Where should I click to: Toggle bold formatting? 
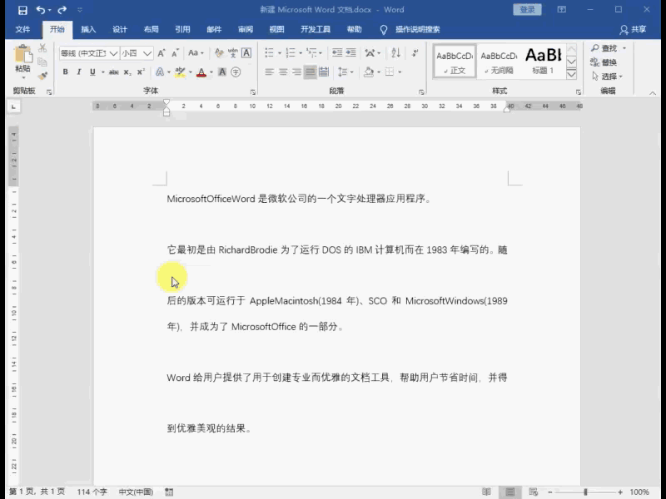coord(66,72)
